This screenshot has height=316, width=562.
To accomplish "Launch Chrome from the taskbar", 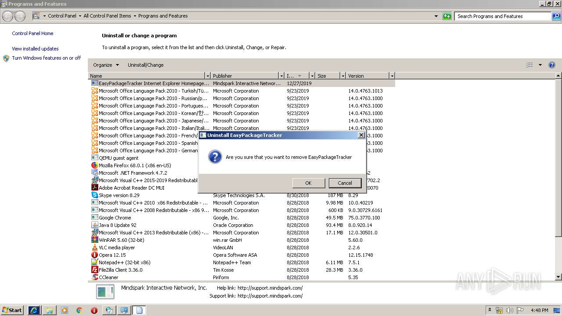I will click(79, 310).
